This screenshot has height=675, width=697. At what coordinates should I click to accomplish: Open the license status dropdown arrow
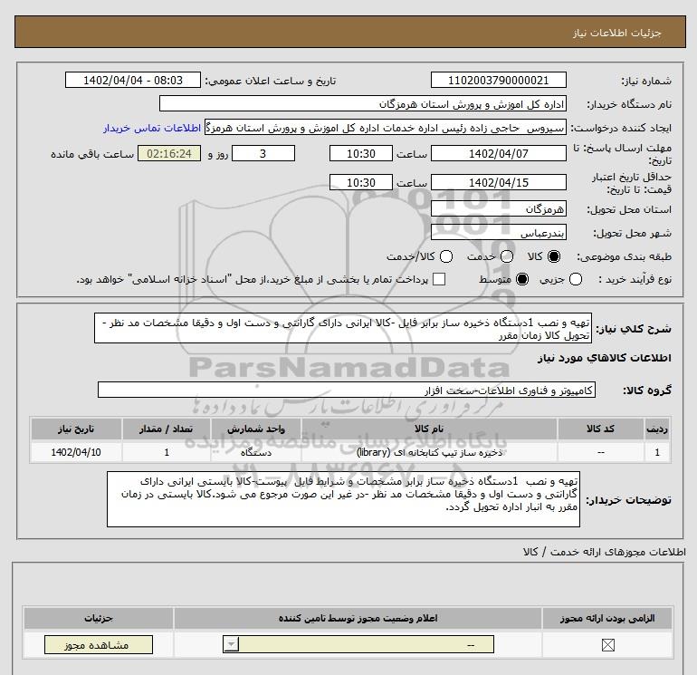(231, 644)
